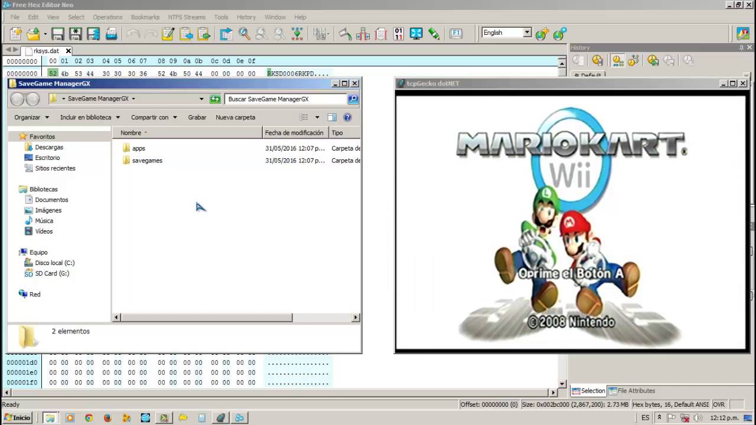Click the Inicio start button
Image resolution: width=756 pixels, height=425 pixels.
pos(17,418)
